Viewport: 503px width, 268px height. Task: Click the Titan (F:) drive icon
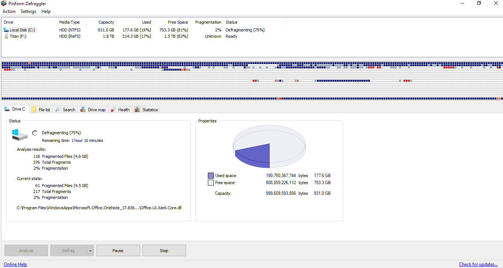(6, 36)
